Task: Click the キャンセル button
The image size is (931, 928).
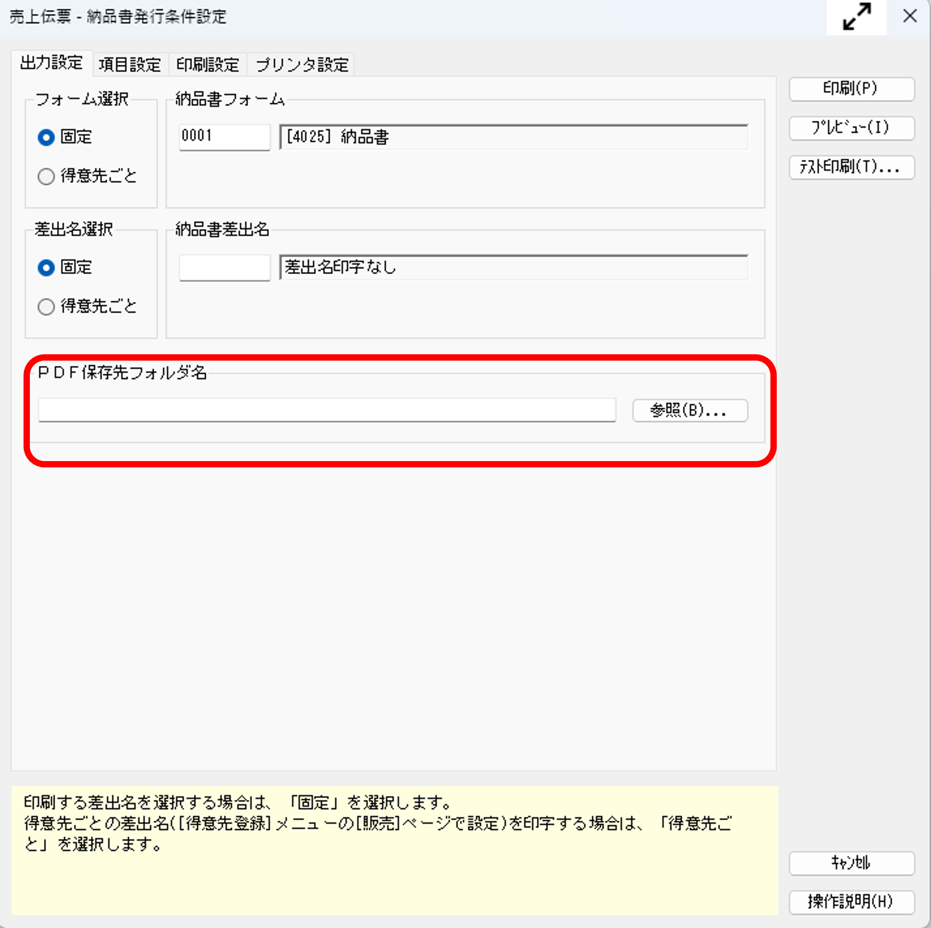Action: click(851, 863)
